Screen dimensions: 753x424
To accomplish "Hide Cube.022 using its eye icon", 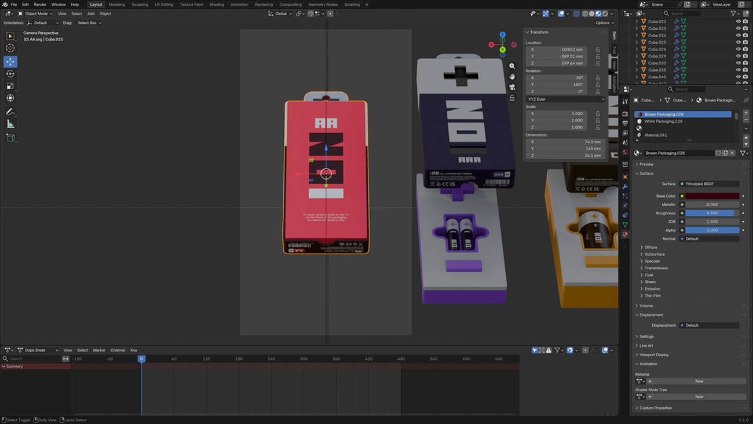I will click(x=738, y=21).
